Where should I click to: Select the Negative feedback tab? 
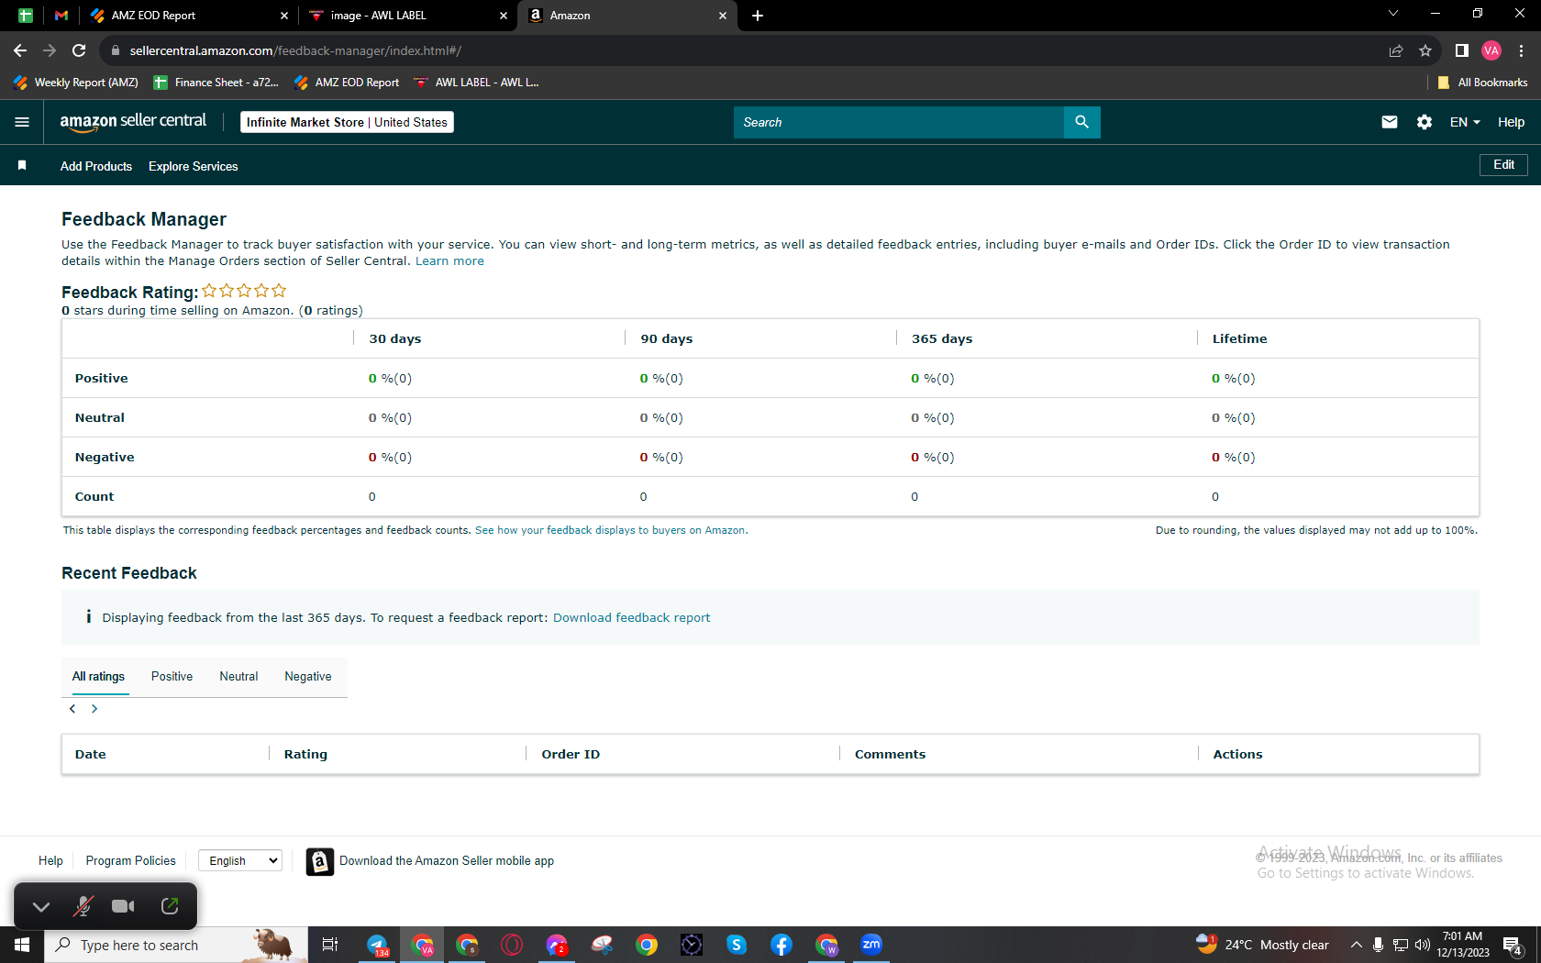coord(308,677)
